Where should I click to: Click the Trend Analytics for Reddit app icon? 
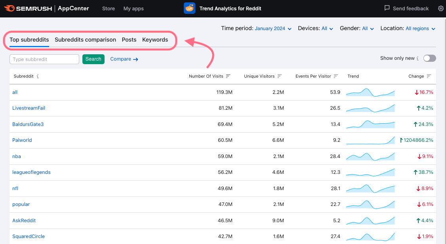tap(189, 8)
